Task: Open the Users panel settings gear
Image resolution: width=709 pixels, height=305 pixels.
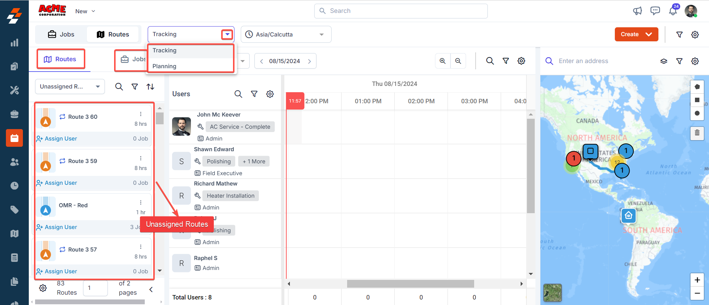Action: (270, 94)
